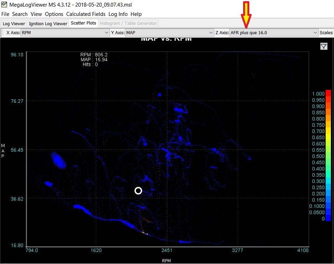334x264 pixels.
Task: Select the Scatter Plots tab
Action: click(x=83, y=23)
